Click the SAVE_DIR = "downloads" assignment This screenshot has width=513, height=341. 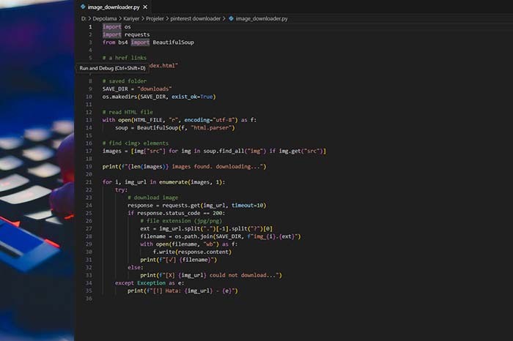tap(132, 89)
